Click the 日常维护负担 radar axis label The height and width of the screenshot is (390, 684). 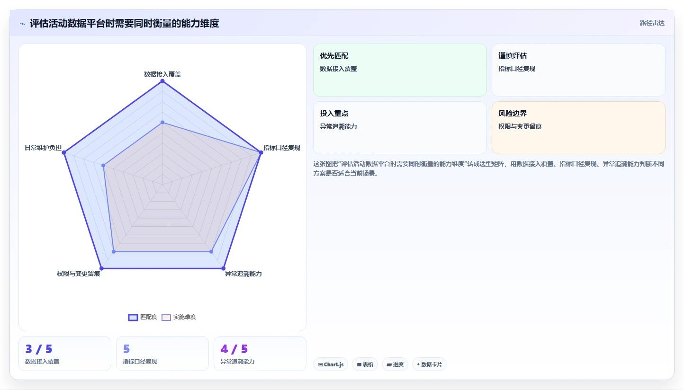coord(43,148)
